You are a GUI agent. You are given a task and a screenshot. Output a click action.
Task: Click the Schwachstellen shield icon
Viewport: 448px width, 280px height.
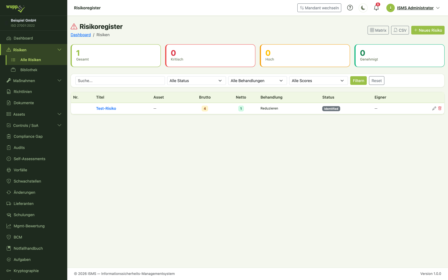click(x=9, y=181)
